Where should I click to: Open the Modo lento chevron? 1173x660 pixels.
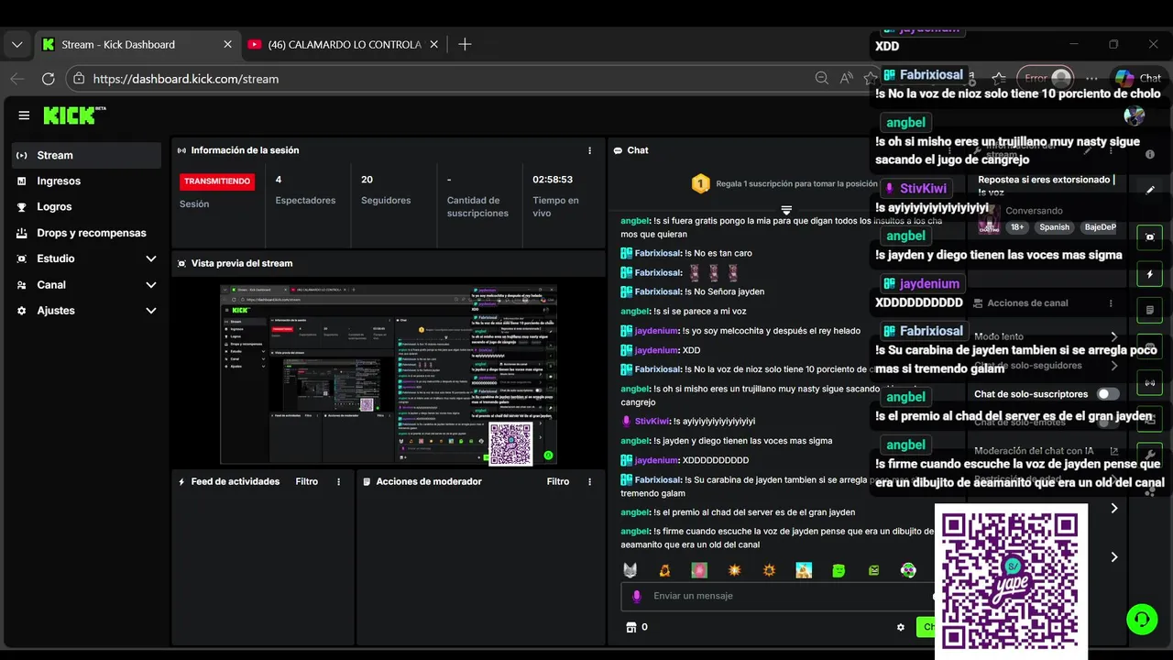1114,337
